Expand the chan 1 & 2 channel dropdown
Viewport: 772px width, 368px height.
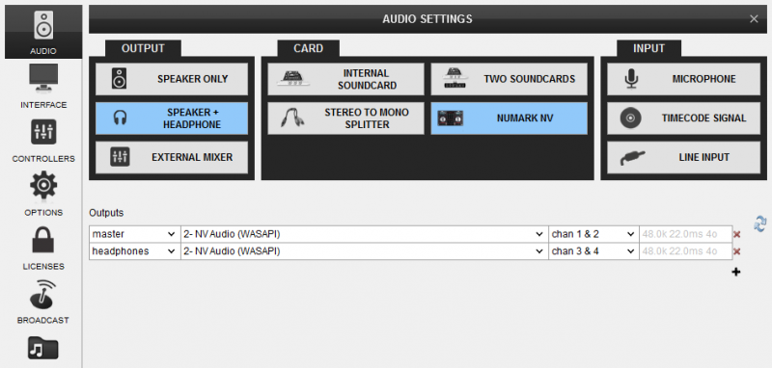pyautogui.click(x=593, y=234)
